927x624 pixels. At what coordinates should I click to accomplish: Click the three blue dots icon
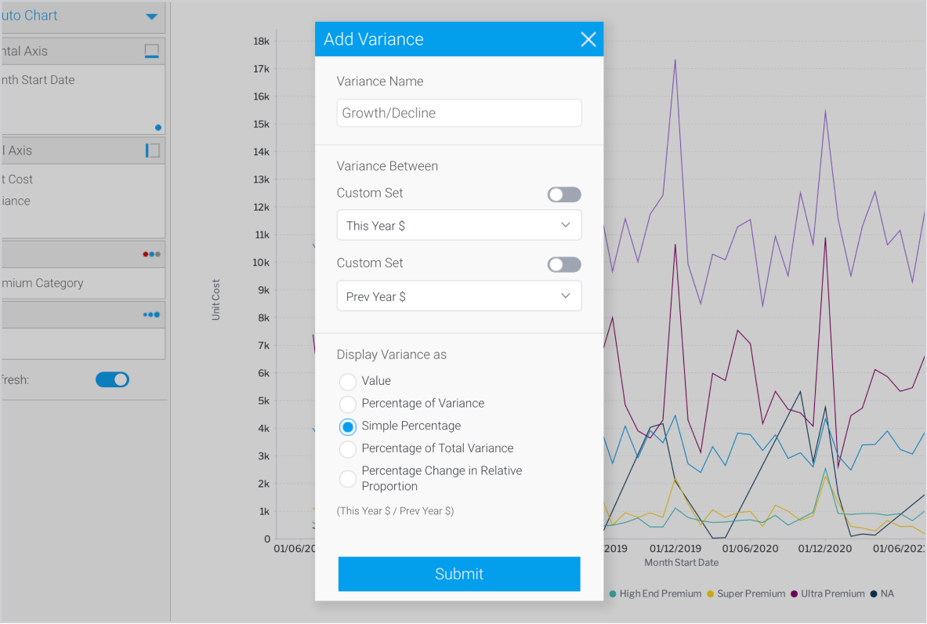click(151, 314)
